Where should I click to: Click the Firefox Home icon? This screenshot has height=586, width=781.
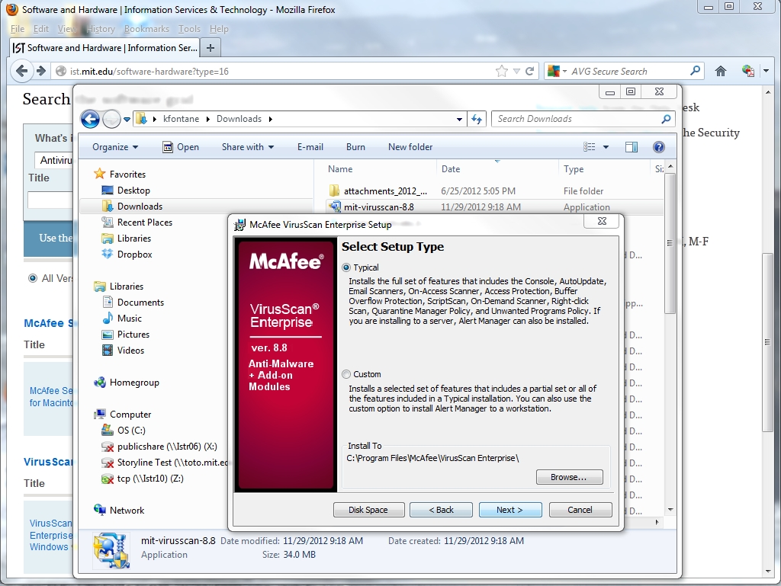(x=721, y=71)
